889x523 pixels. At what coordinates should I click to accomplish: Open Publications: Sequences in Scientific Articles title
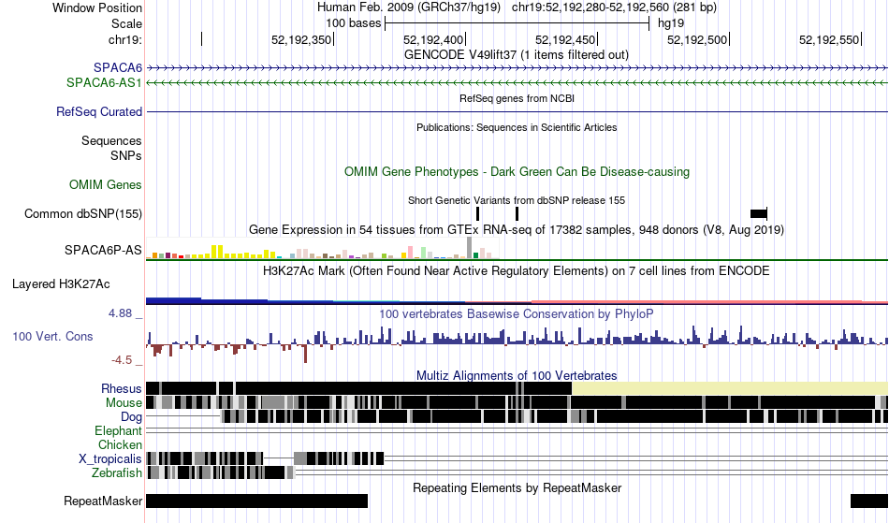pyautogui.click(x=517, y=127)
